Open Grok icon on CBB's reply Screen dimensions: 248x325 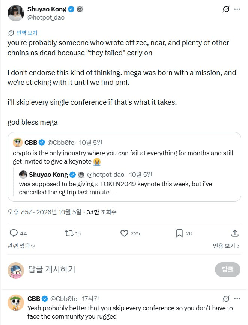coord(226,299)
